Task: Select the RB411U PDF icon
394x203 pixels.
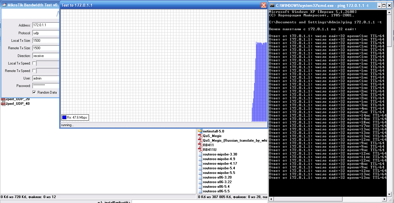Action: coord(200,150)
